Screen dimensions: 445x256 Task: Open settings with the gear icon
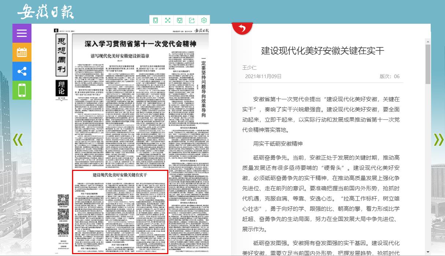tap(204, 20)
